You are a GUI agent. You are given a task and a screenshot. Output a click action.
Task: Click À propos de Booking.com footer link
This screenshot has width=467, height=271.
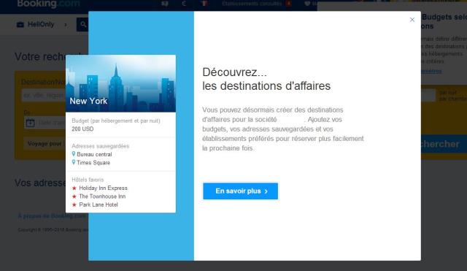pyautogui.click(x=53, y=216)
